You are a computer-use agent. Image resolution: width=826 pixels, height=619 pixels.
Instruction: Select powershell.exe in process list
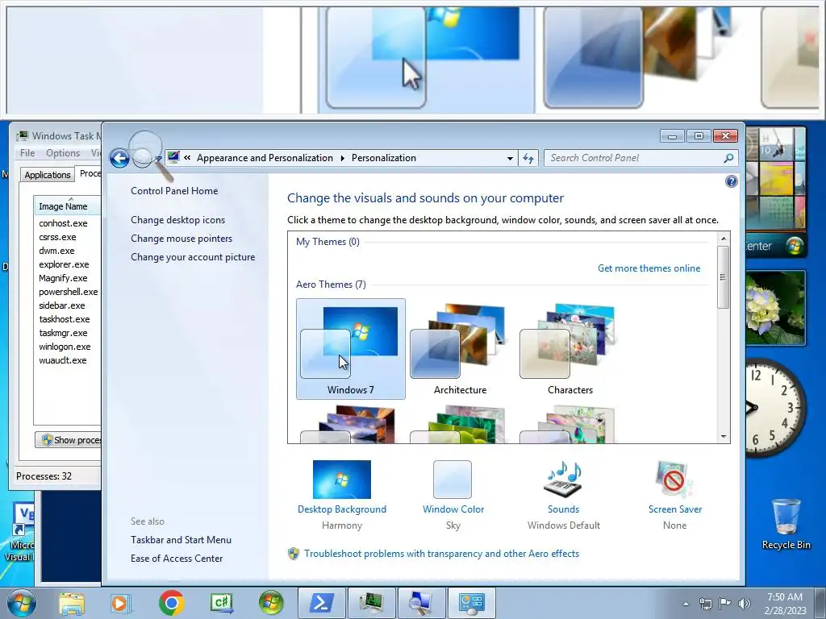(x=68, y=292)
